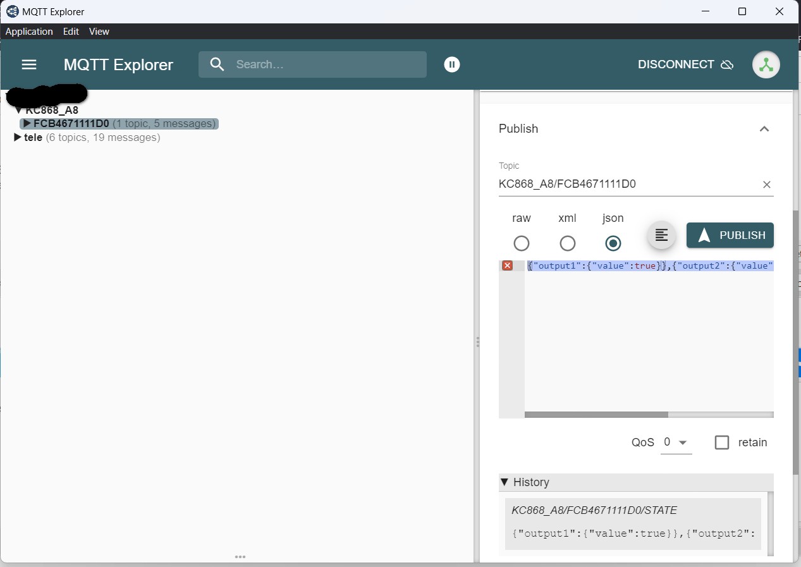Select the json radio button
Screen dimensions: 801x567
[x=613, y=243]
